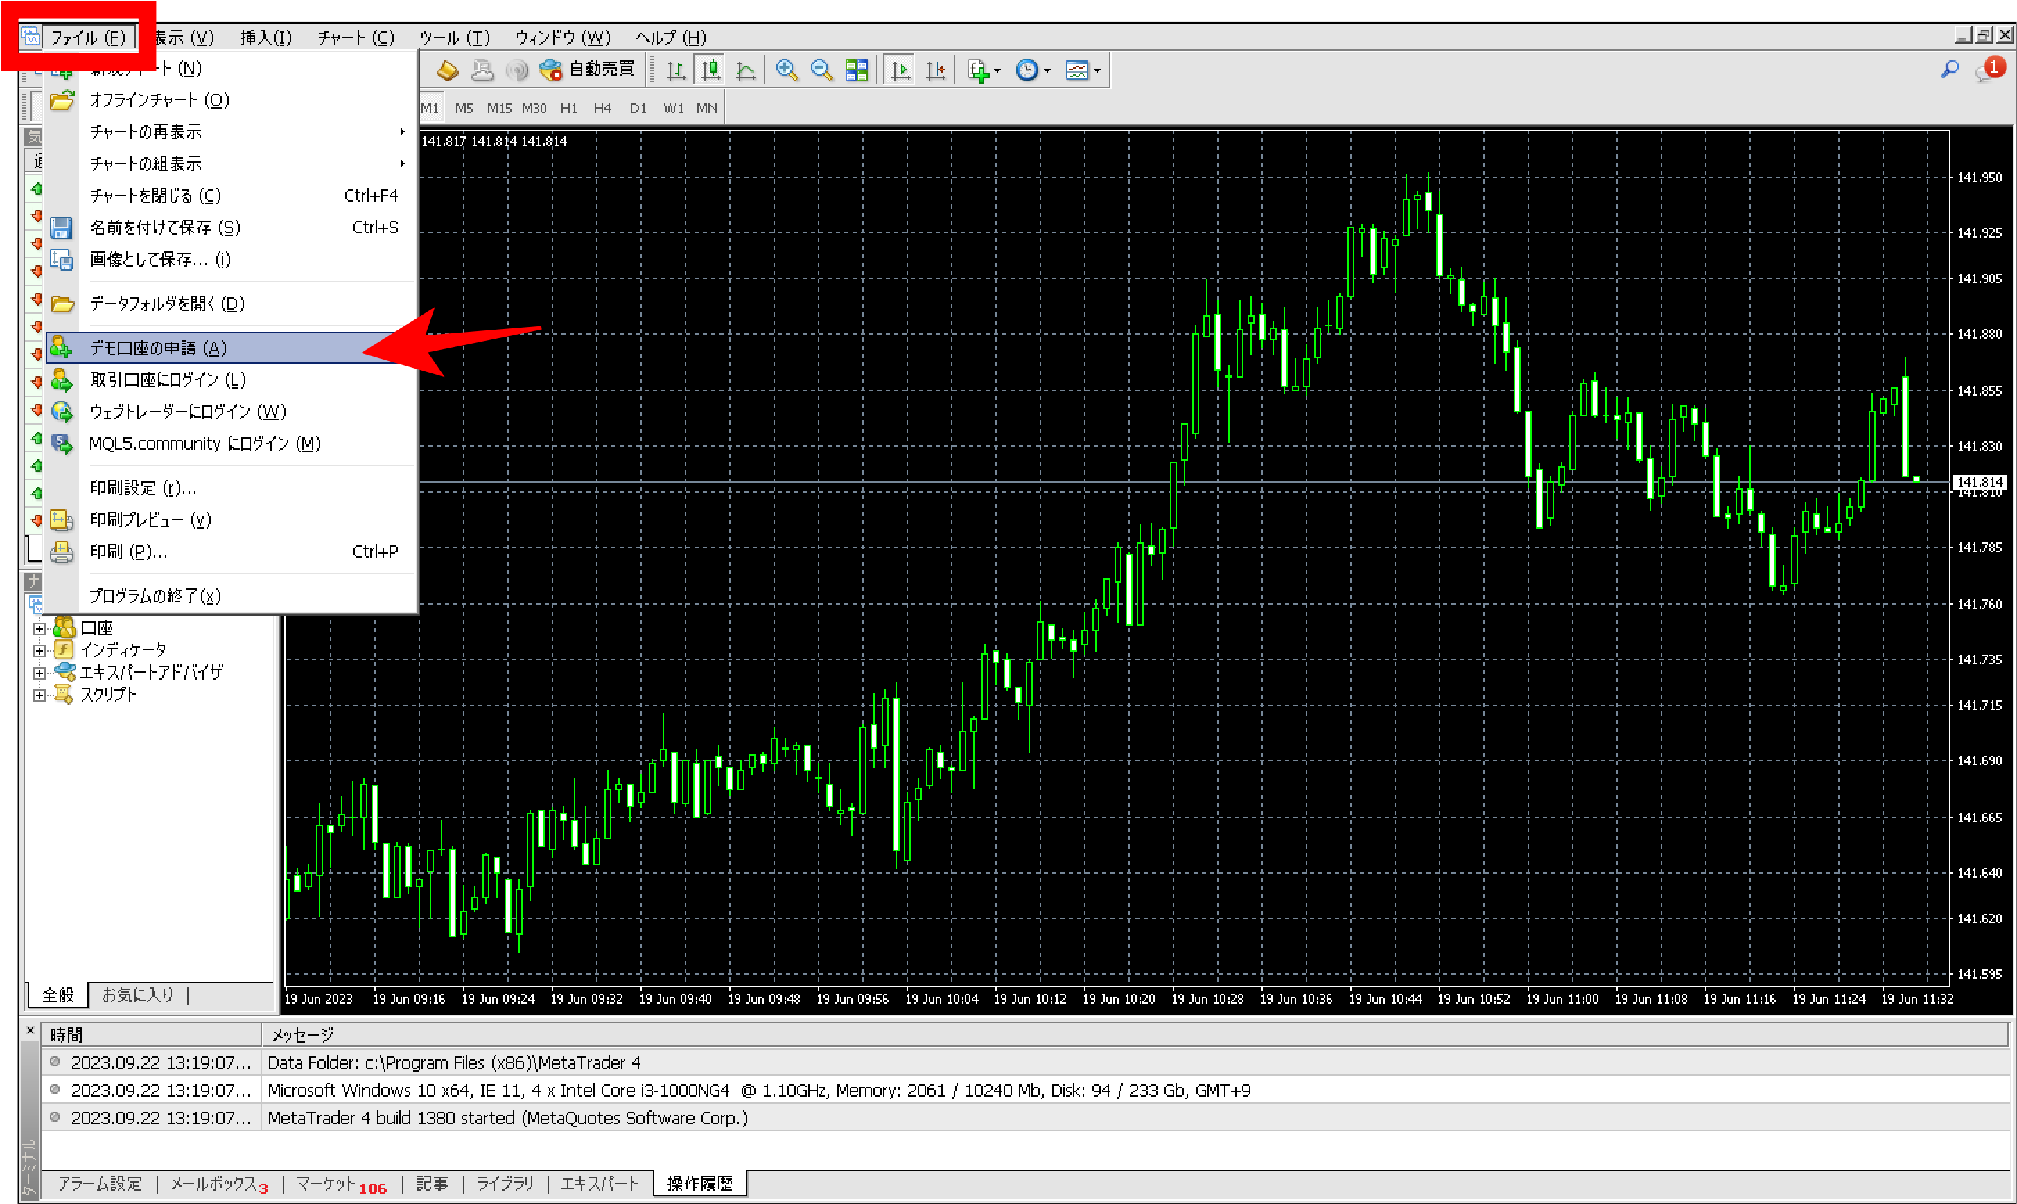Select デモ口座の申請 menu entry
The image size is (2017, 1204).
(x=158, y=348)
